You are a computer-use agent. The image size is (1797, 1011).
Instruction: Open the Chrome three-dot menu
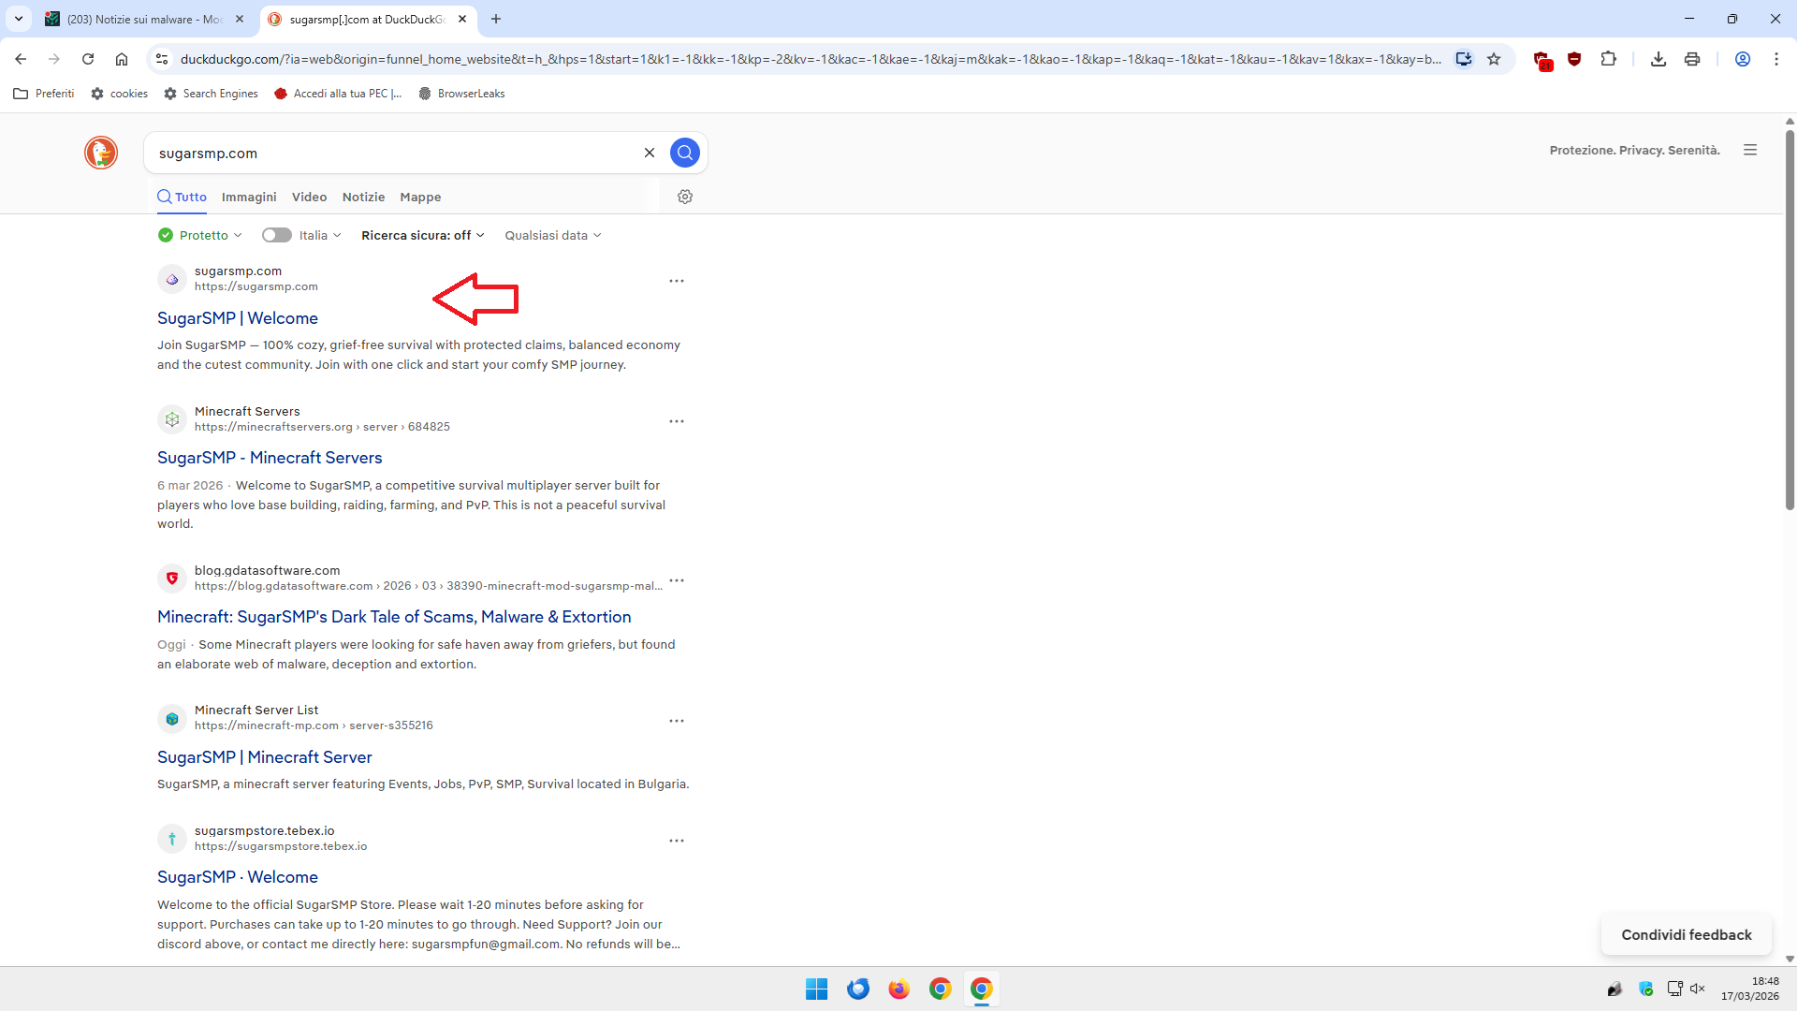tap(1776, 59)
